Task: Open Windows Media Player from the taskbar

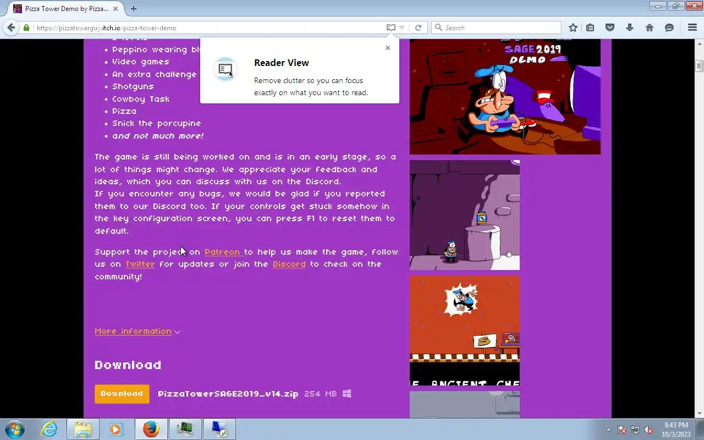Action: (x=117, y=429)
